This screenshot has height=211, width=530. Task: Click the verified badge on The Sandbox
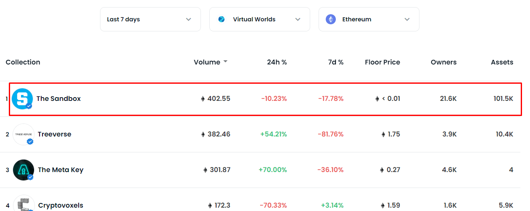tap(29, 106)
